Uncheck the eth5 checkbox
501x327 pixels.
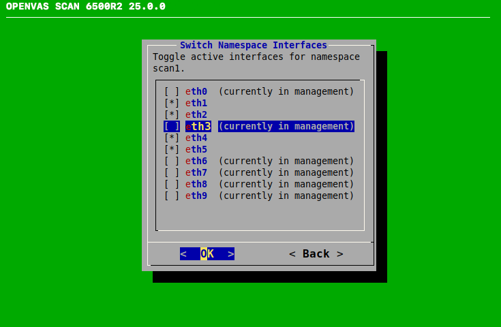172,149
